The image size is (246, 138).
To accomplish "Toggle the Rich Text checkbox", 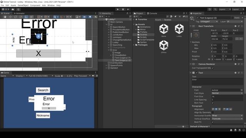I will (x=213, y=103).
